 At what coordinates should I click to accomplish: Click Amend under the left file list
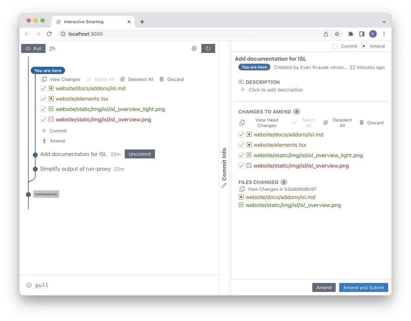pos(54,141)
